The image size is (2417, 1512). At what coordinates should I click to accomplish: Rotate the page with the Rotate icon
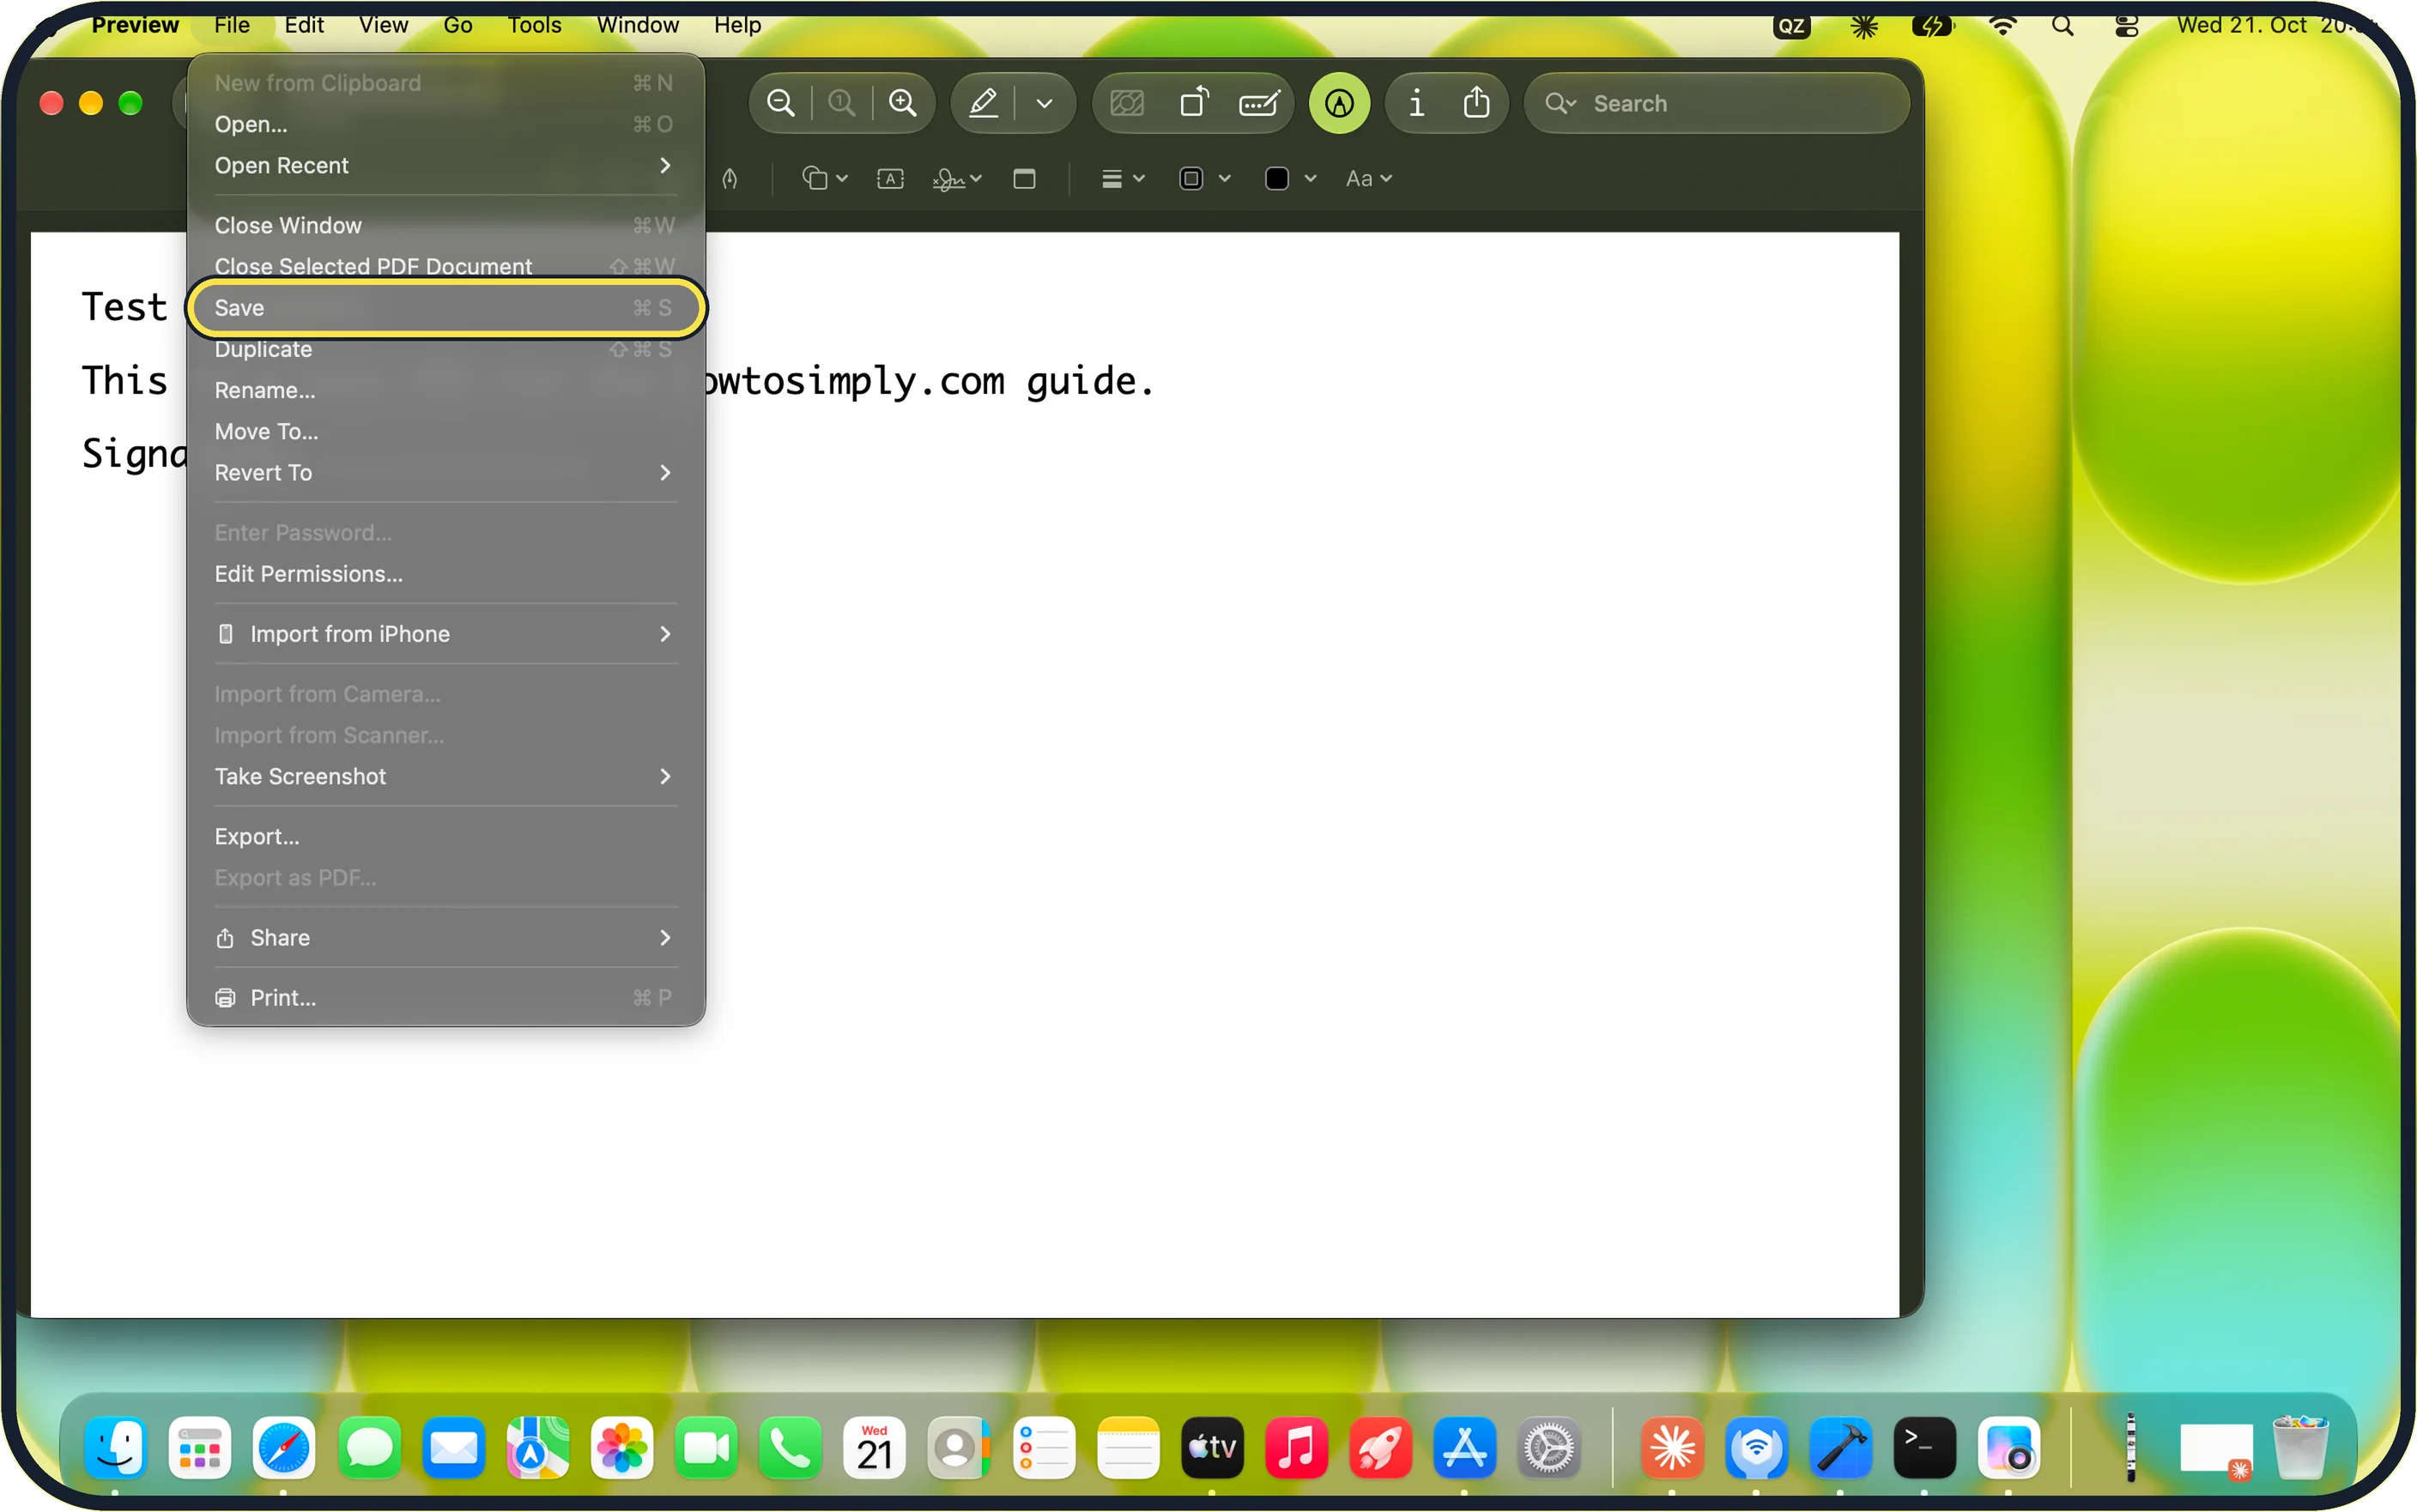click(1193, 103)
